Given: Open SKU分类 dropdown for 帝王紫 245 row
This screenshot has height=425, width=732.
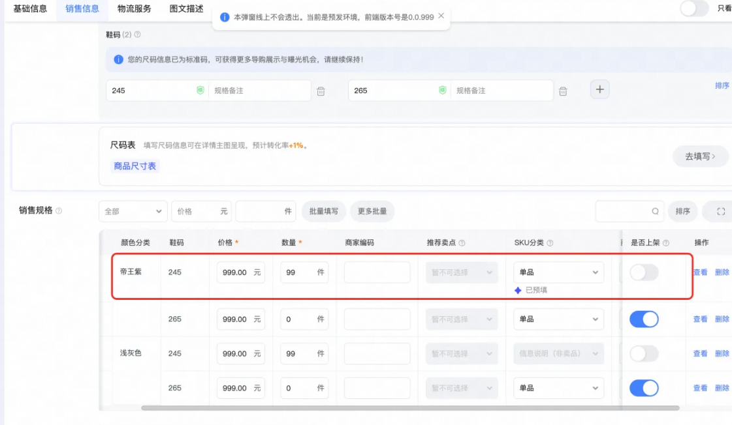Looking at the screenshot, I should pos(558,272).
